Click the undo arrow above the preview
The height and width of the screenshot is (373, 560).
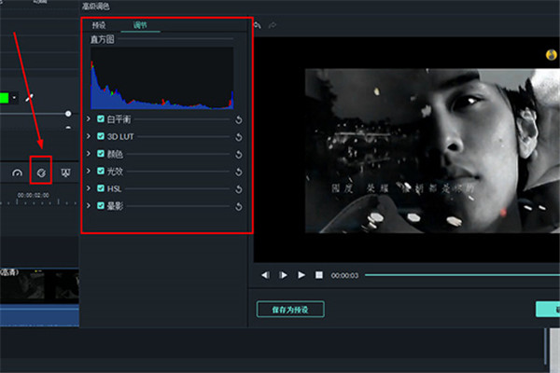click(259, 25)
